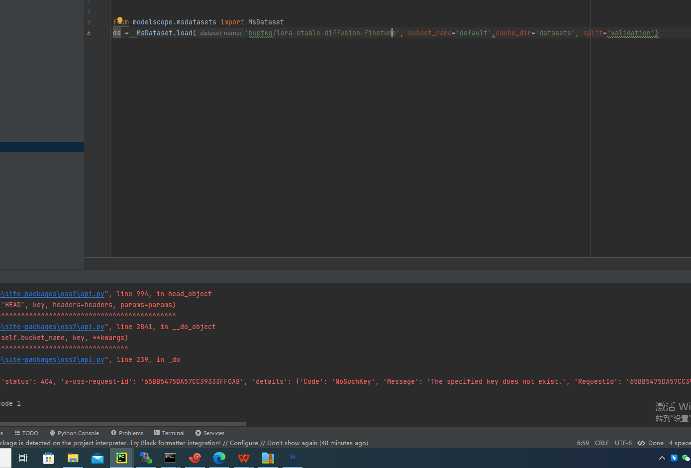Open WeChat from system tray
The image size is (691, 468).
(x=686, y=458)
